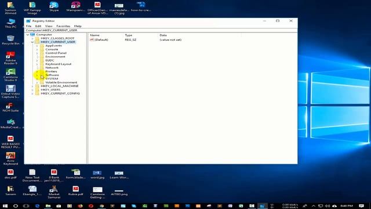Expand the HKEY_CLASSES_ROOT key

[x=32, y=38]
